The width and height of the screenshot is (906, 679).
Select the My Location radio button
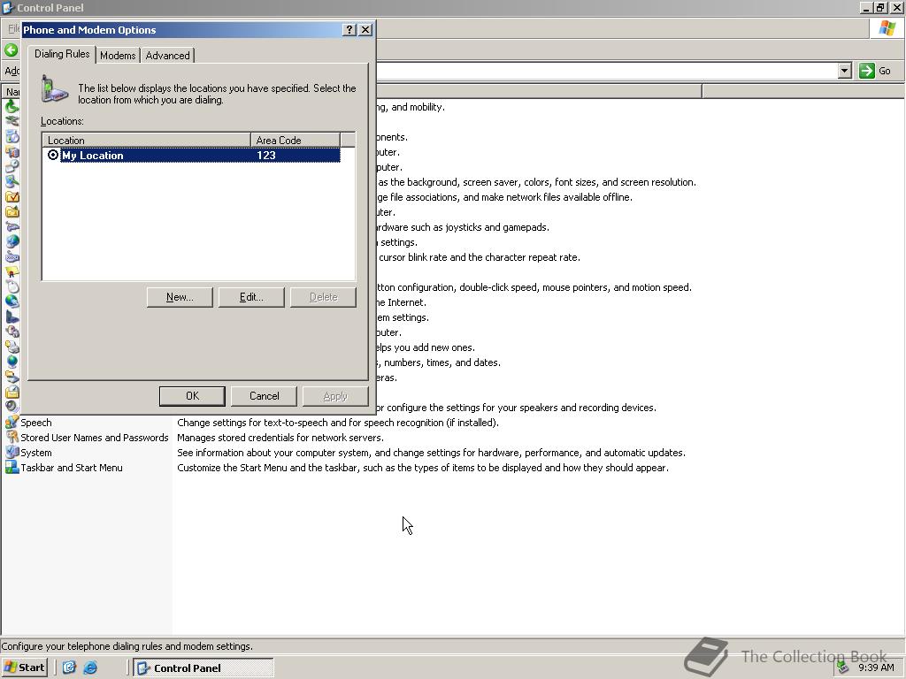(x=53, y=155)
